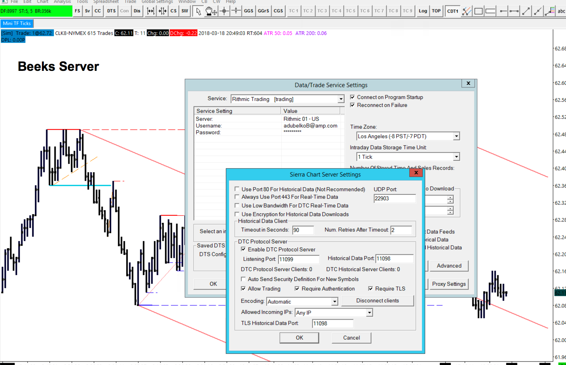This screenshot has width=566, height=365.
Task: Select the horizontal line drawing tool
Action: pyautogui.click(x=514, y=11)
